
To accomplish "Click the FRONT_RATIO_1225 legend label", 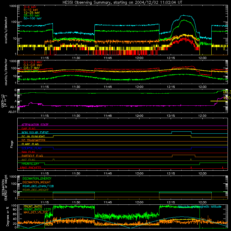I will pyautogui.click(x=37, y=209).
